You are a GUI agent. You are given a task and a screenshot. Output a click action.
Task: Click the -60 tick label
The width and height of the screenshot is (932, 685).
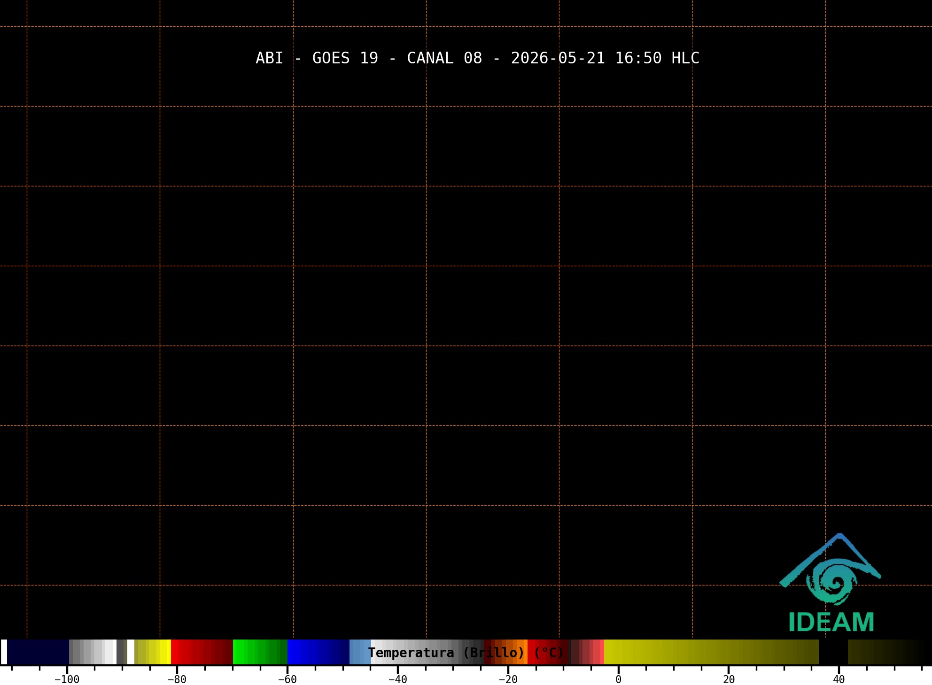[287, 679]
